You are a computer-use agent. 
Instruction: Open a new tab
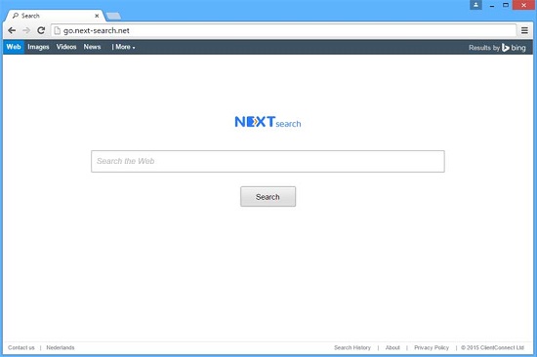click(x=113, y=16)
